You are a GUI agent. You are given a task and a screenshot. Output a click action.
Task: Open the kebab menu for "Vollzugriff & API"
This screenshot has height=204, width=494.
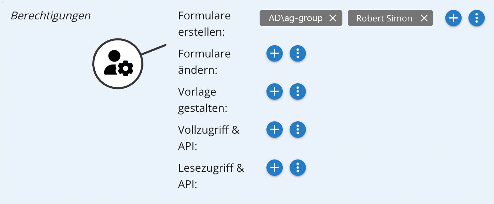(x=297, y=130)
